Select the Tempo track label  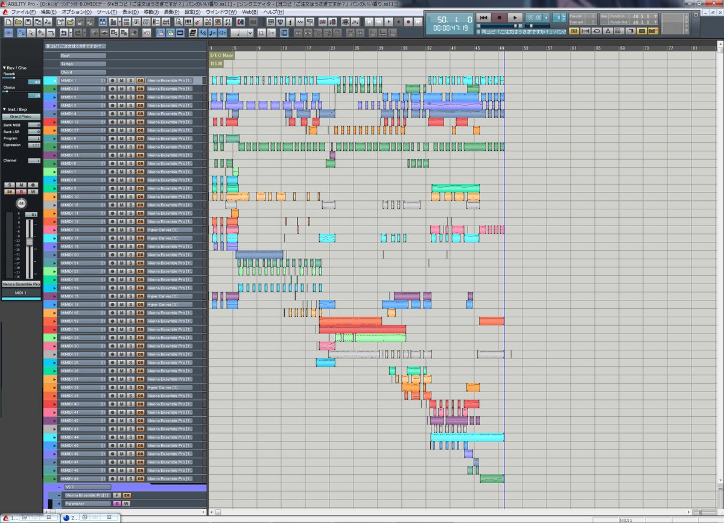[83, 63]
